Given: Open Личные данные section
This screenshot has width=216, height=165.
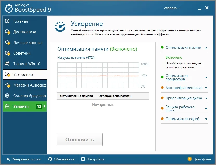Looking at the screenshot, I should (x=25, y=43).
